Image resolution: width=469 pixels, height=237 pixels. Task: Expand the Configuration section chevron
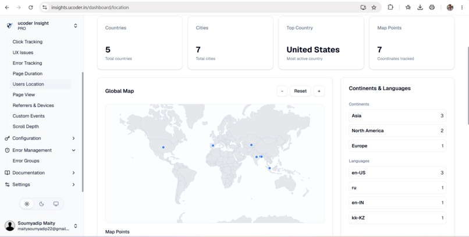click(x=73, y=138)
